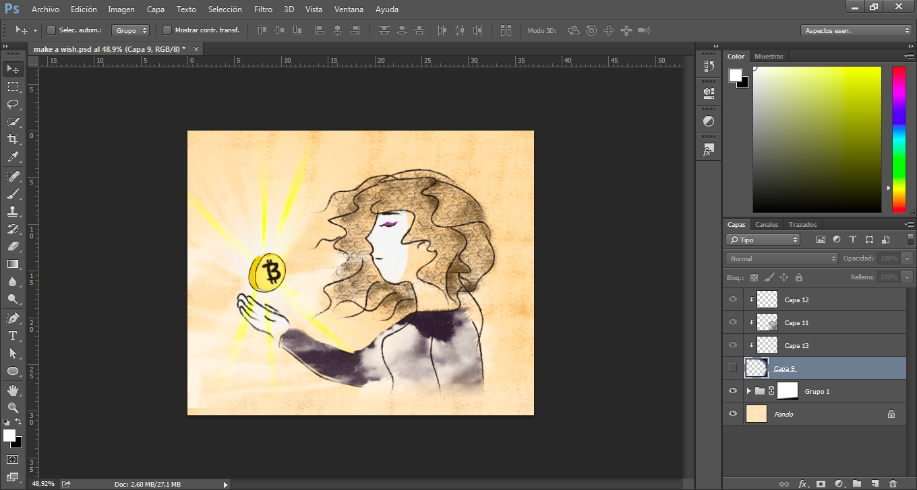This screenshot has height=490, width=917.
Task: Open the Aspectos esen. workspace dropdown
Action: coord(856,30)
